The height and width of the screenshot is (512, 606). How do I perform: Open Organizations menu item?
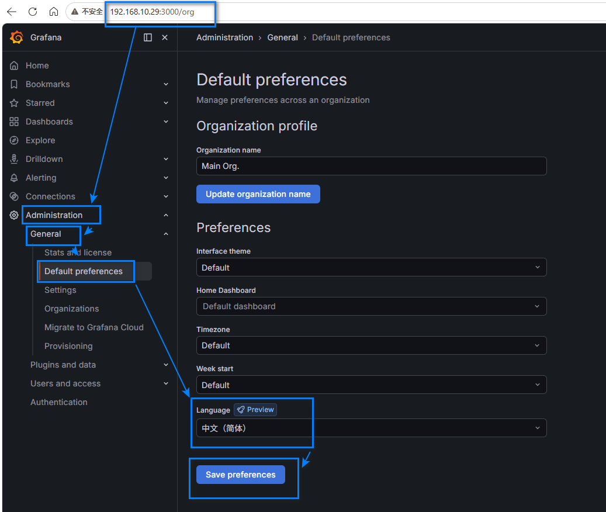point(71,309)
